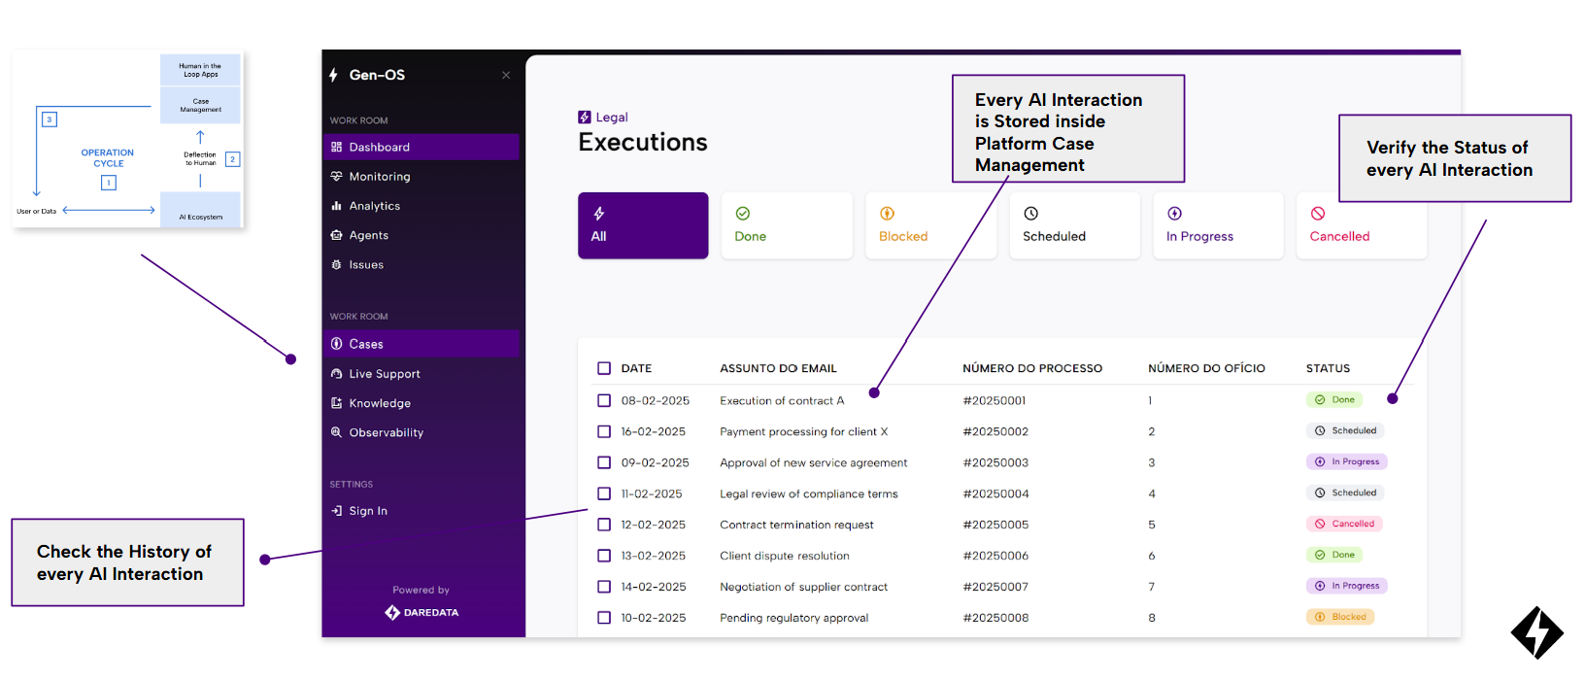1585x680 pixels.
Task: Toggle the select-all checkbox in the table header
Action: pos(604,368)
